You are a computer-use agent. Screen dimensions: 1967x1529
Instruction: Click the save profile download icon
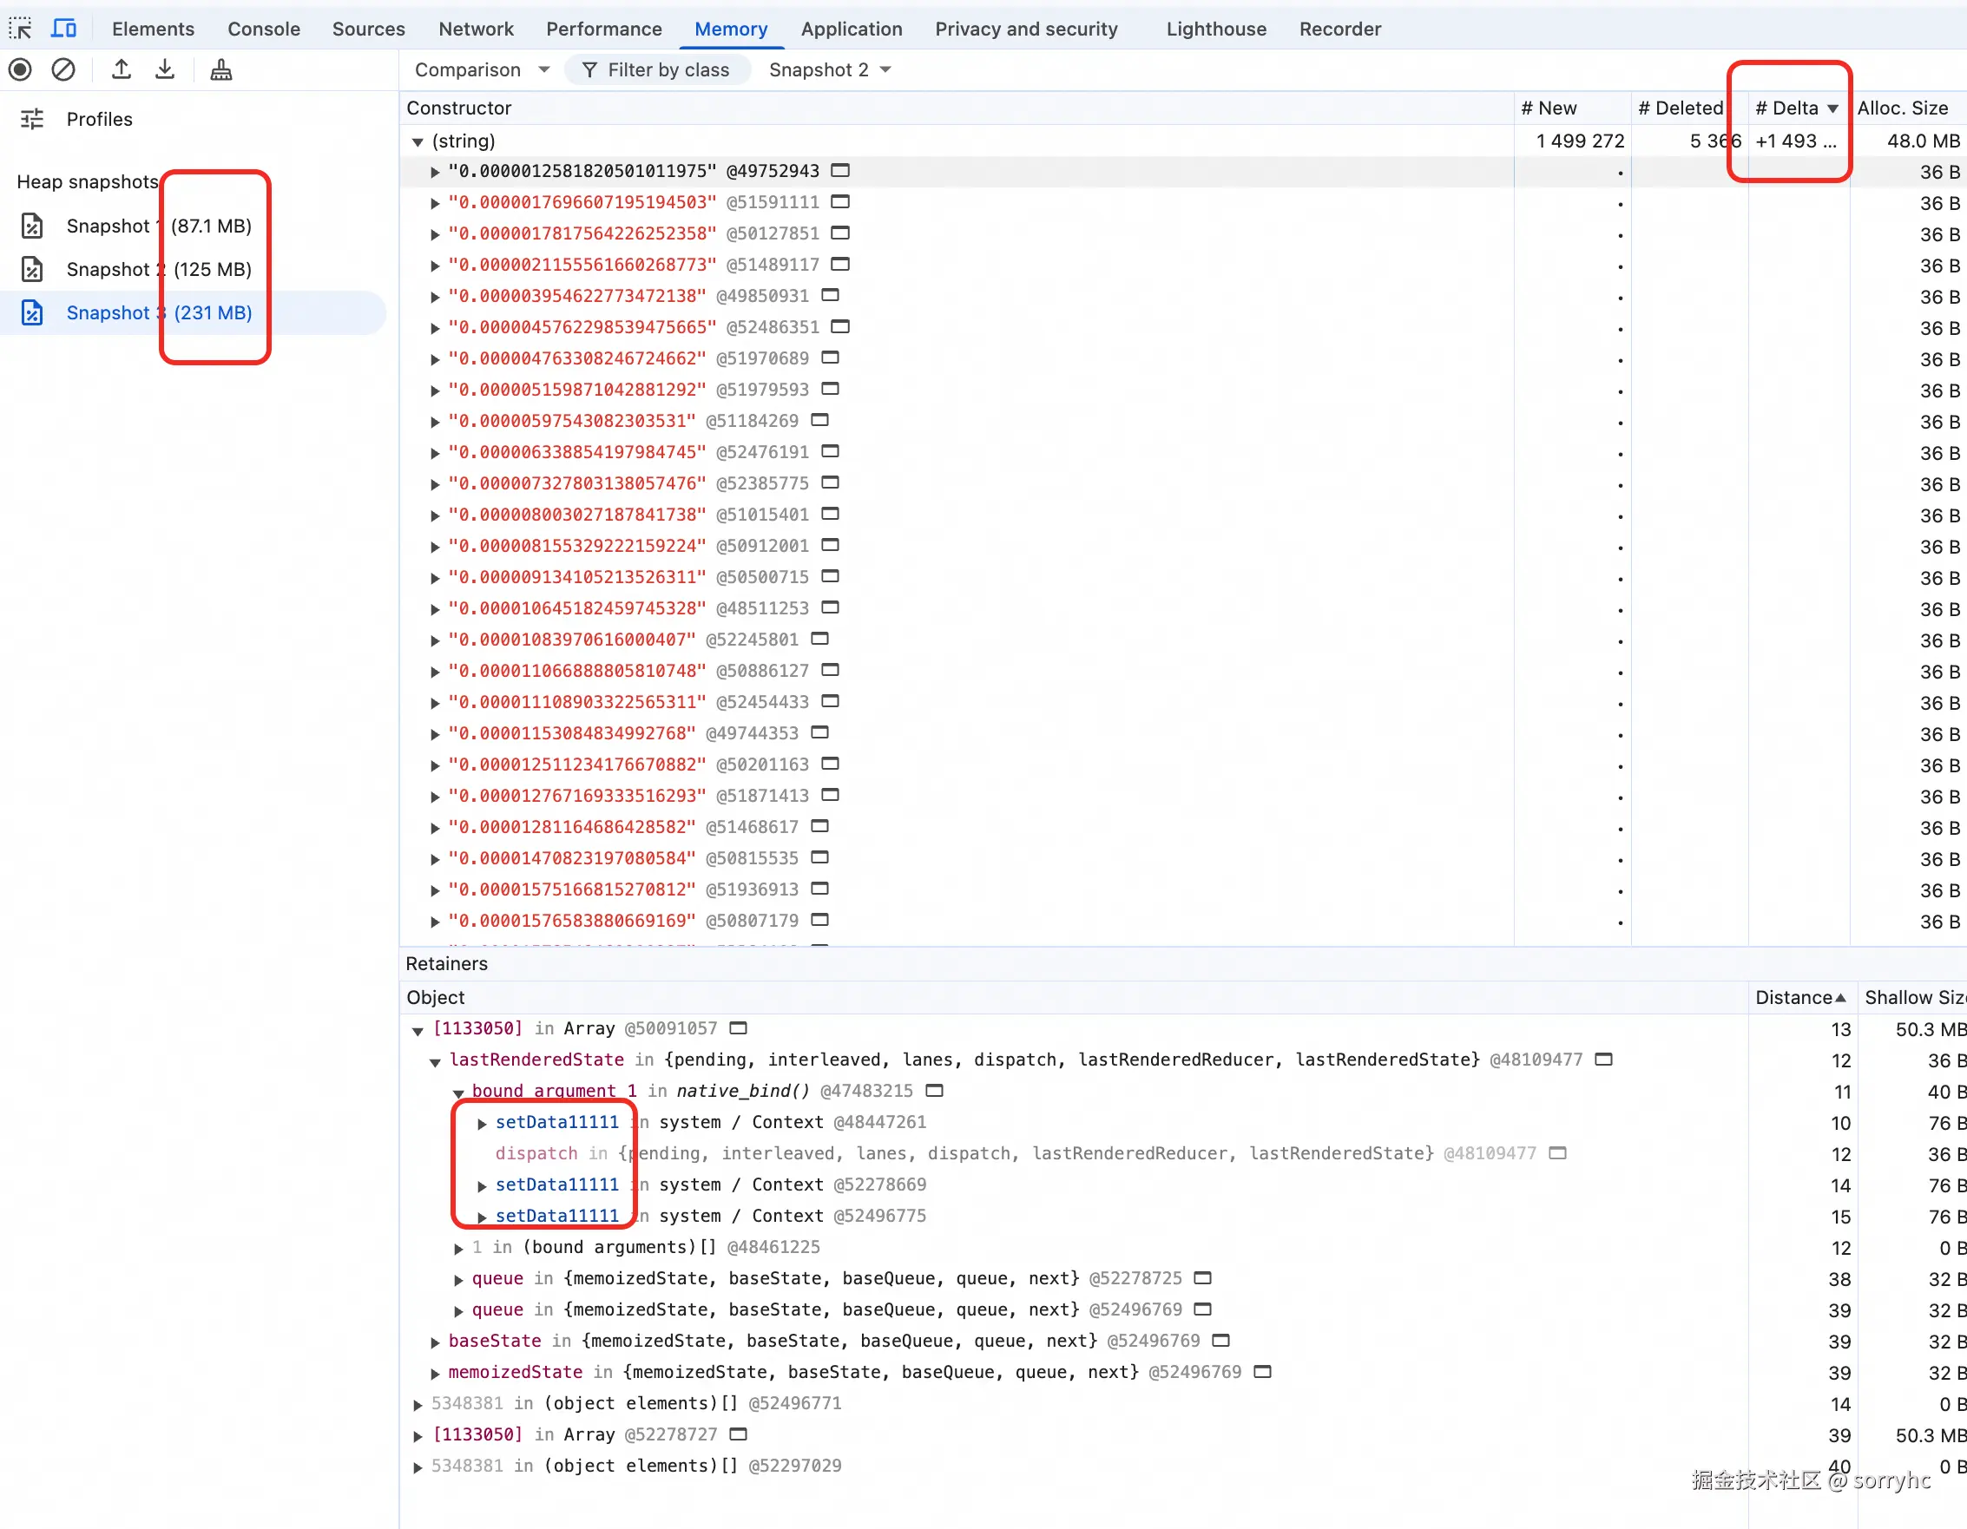[x=165, y=69]
